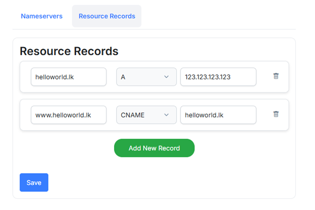Click the 123.123.123.123 value field
This screenshot has height=210, width=315.
point(218,77)
